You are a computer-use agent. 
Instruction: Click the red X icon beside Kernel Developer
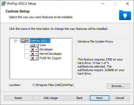[32, 54]
